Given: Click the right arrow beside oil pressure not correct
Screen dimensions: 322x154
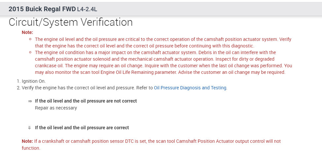Looking at the screenshot, I should pyautogui.click(x=30, y=101).
